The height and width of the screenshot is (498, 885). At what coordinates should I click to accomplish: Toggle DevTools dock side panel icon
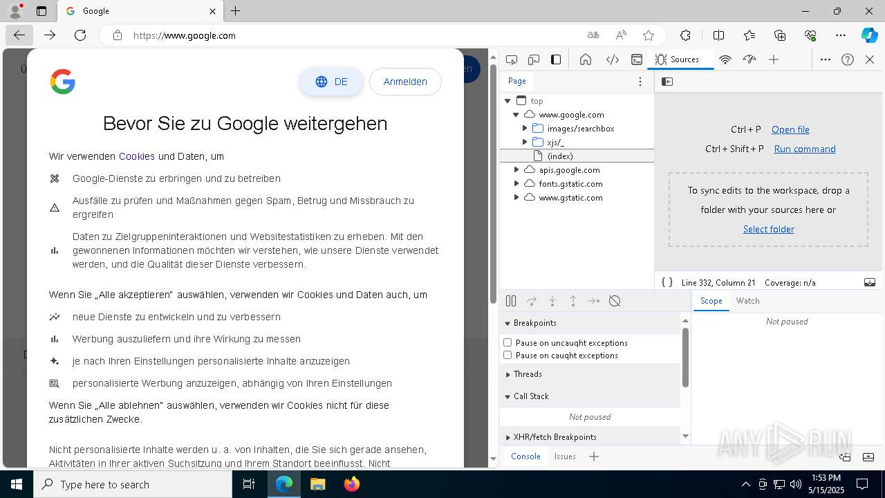tap(556, 59)
